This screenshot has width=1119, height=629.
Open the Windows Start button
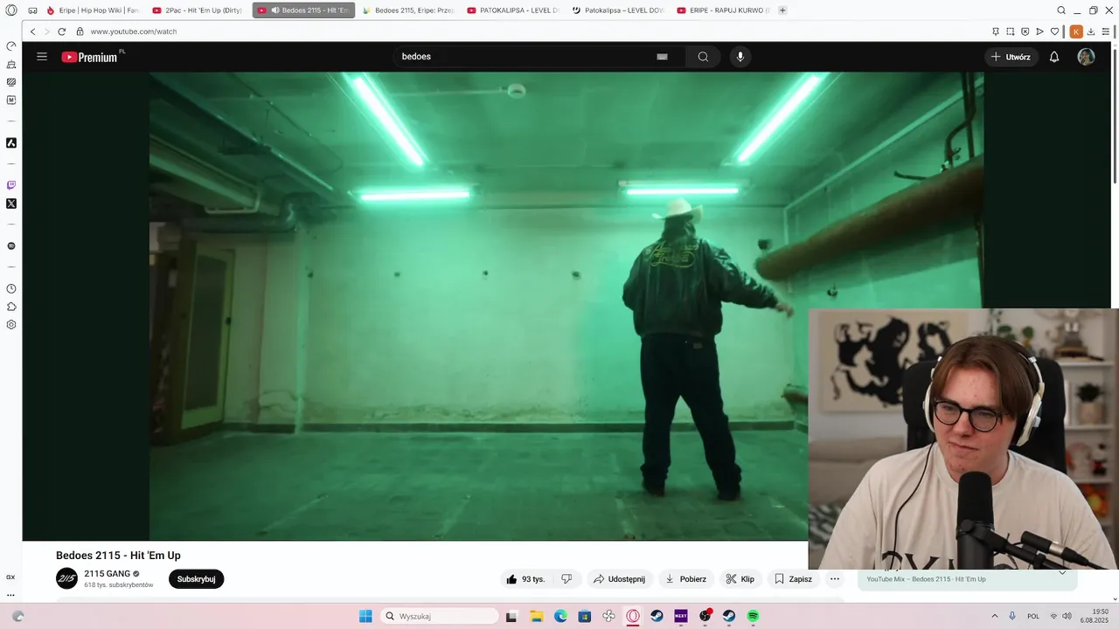tap(365, 616)
